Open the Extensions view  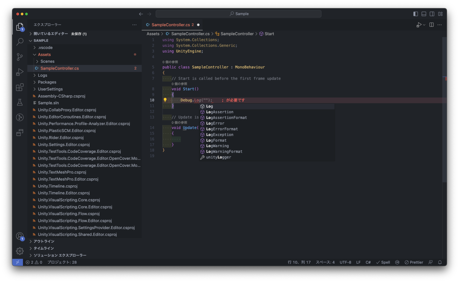coord(20,87)
